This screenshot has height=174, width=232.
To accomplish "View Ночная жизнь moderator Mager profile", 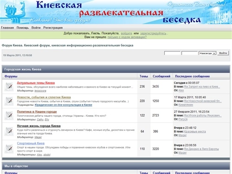I will point(38,137).
